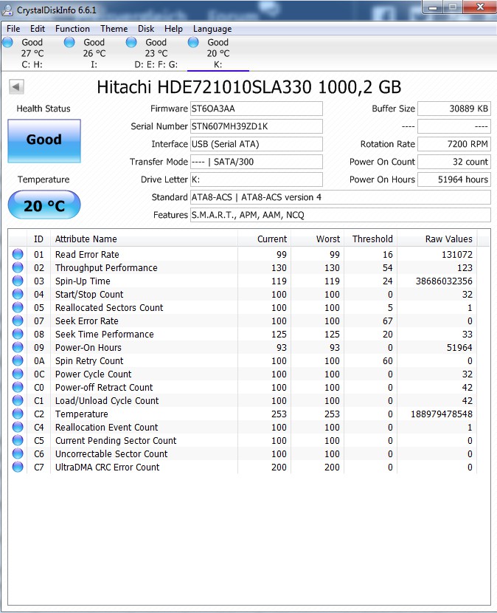The image size is (497, 613).
Task: Click the blue orb next to Spin-Up Time
Action: [x=18, y=281]
